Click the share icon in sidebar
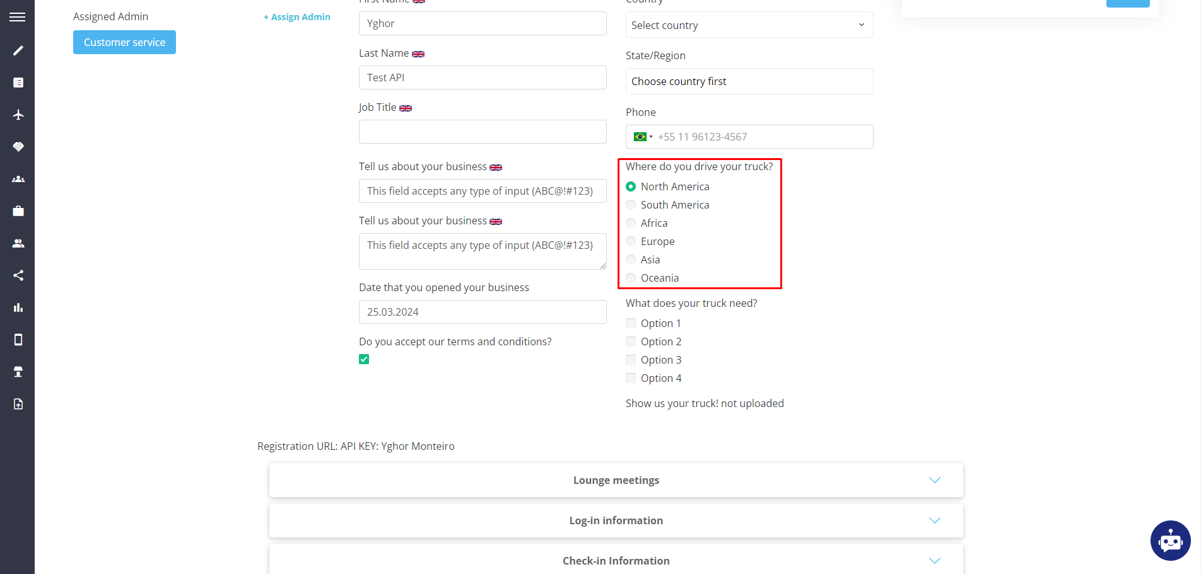The width and height of the screenshot is (1201, 574). (18, 275)
